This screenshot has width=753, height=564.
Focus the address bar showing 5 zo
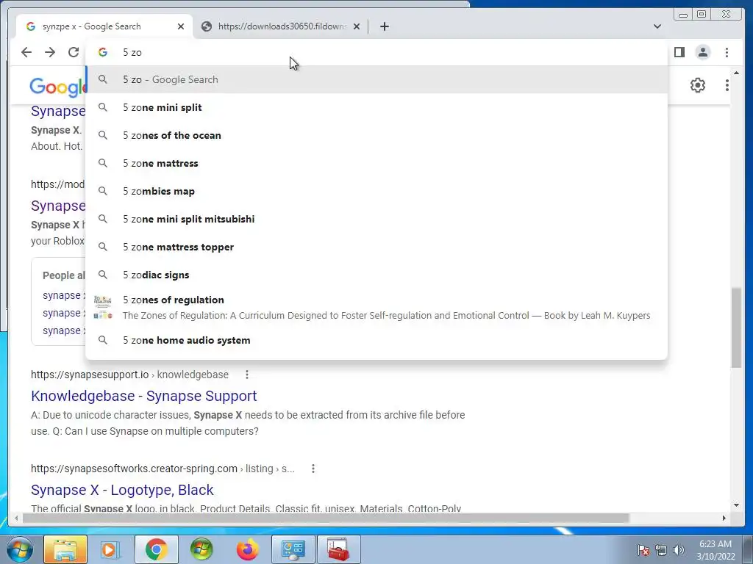point(376,52)
